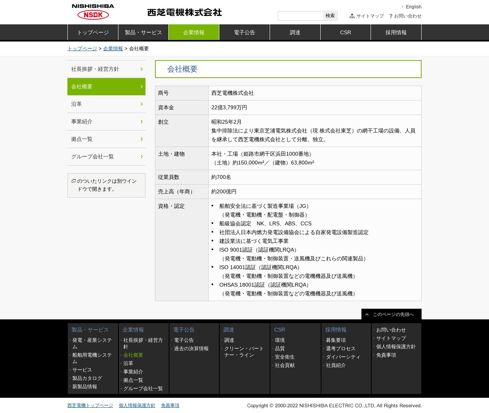
Task: Open the お問い合わせ header link
Action: (x=408, y=16)
